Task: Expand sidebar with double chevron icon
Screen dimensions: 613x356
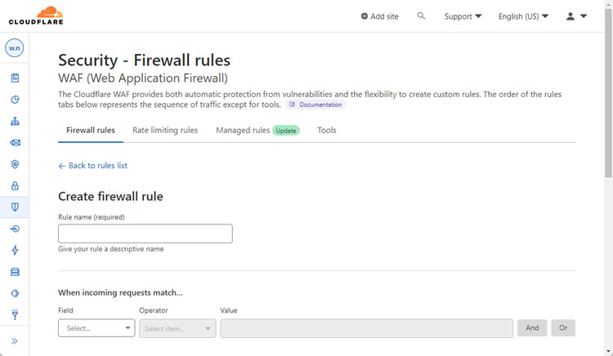Action: [15, 341]
